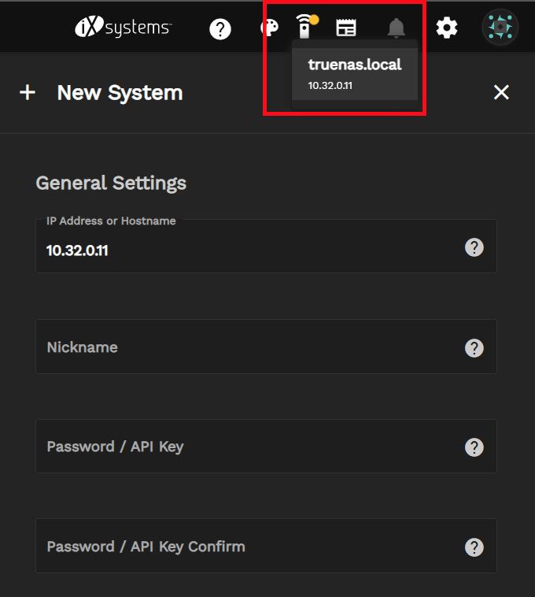Show help for the Nickname field

pos(474,348)
